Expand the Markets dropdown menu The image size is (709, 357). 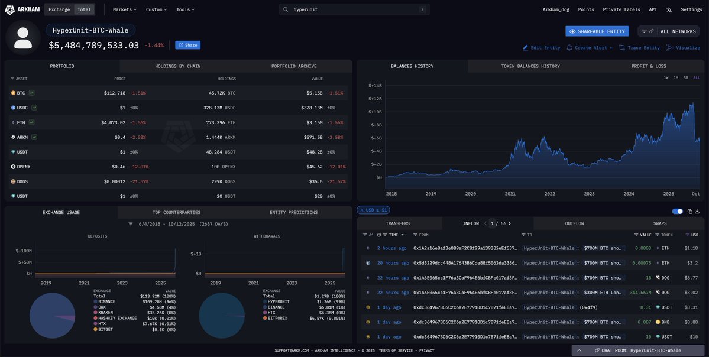(x=124, y=9)
